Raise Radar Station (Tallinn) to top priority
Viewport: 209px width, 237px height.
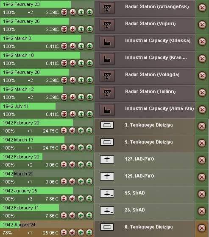point(89,97)
